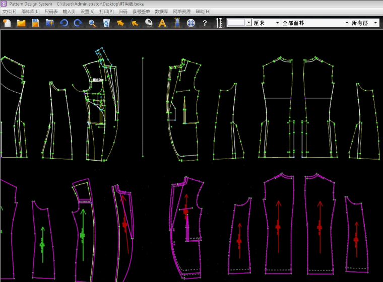Open the 全部面料 fabric dropdown
Image resolution: width=383 pixels, height=282 pixels.
point(346,23)
